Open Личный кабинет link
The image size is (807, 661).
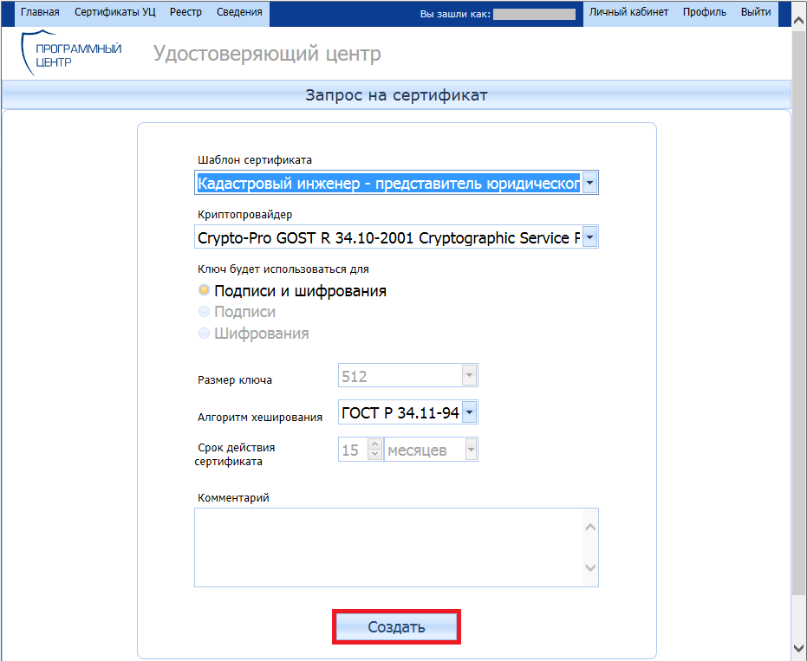pos(628,13)
